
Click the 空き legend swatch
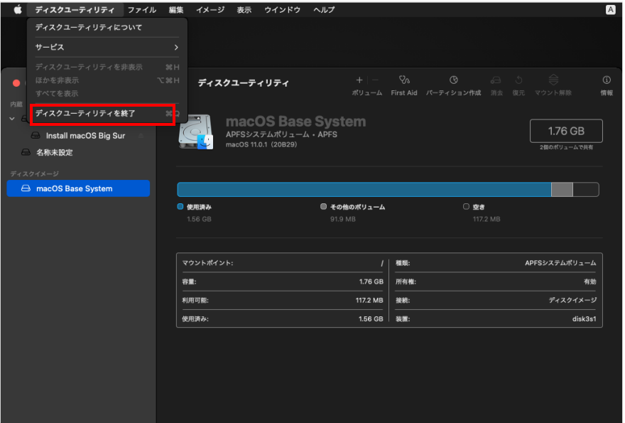(466, 207)
